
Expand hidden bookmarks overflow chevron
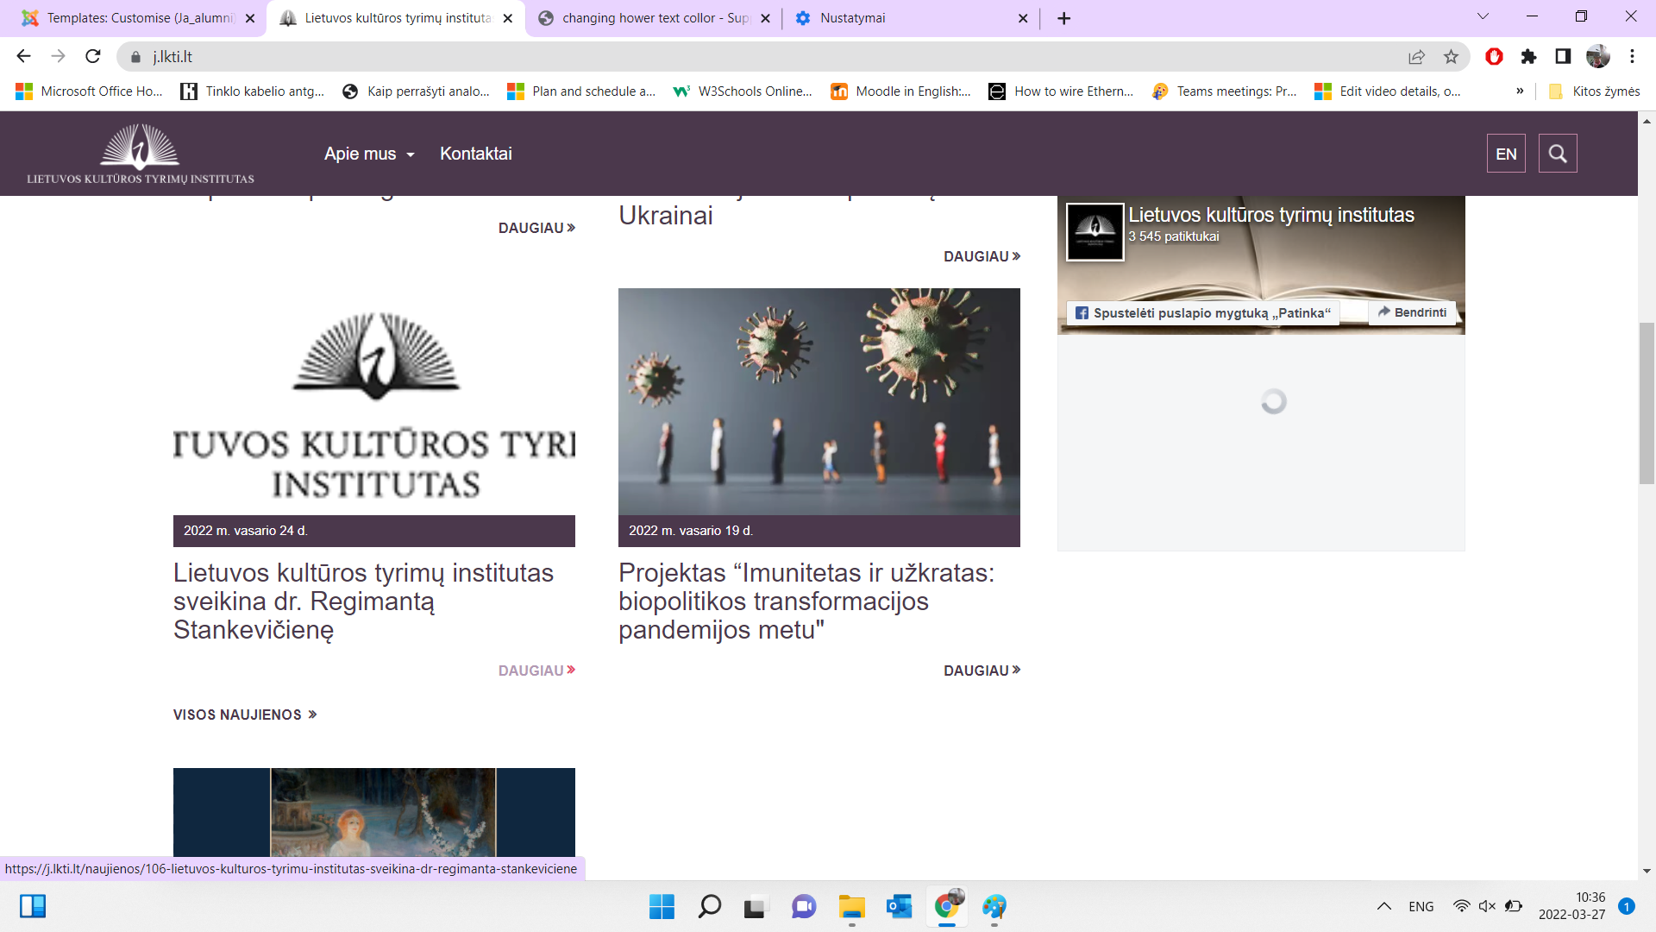1520,91
